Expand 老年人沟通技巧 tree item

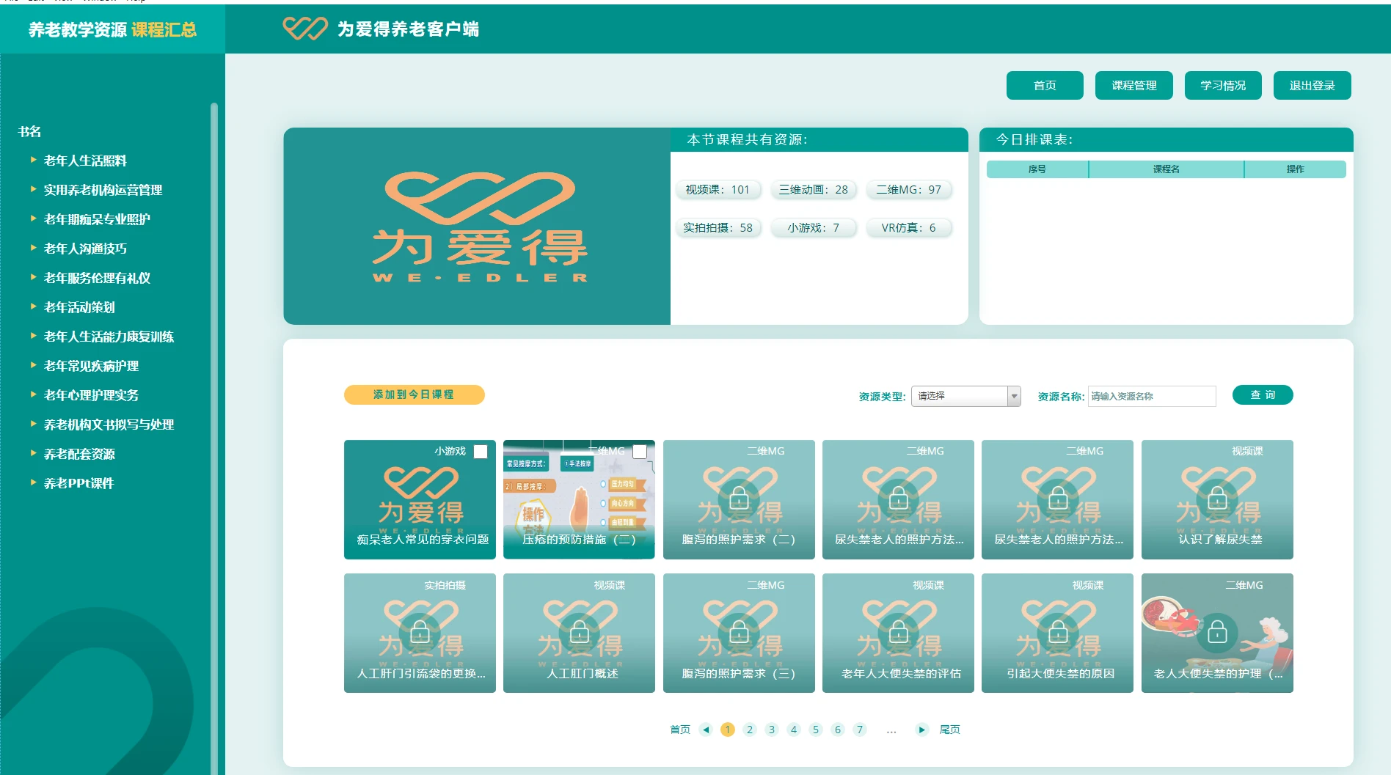click(33, 247)
